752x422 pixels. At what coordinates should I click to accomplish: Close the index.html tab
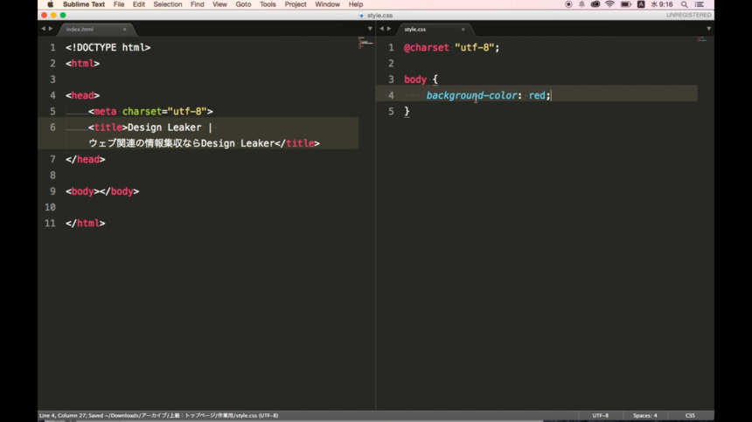[x=125, y=29]
